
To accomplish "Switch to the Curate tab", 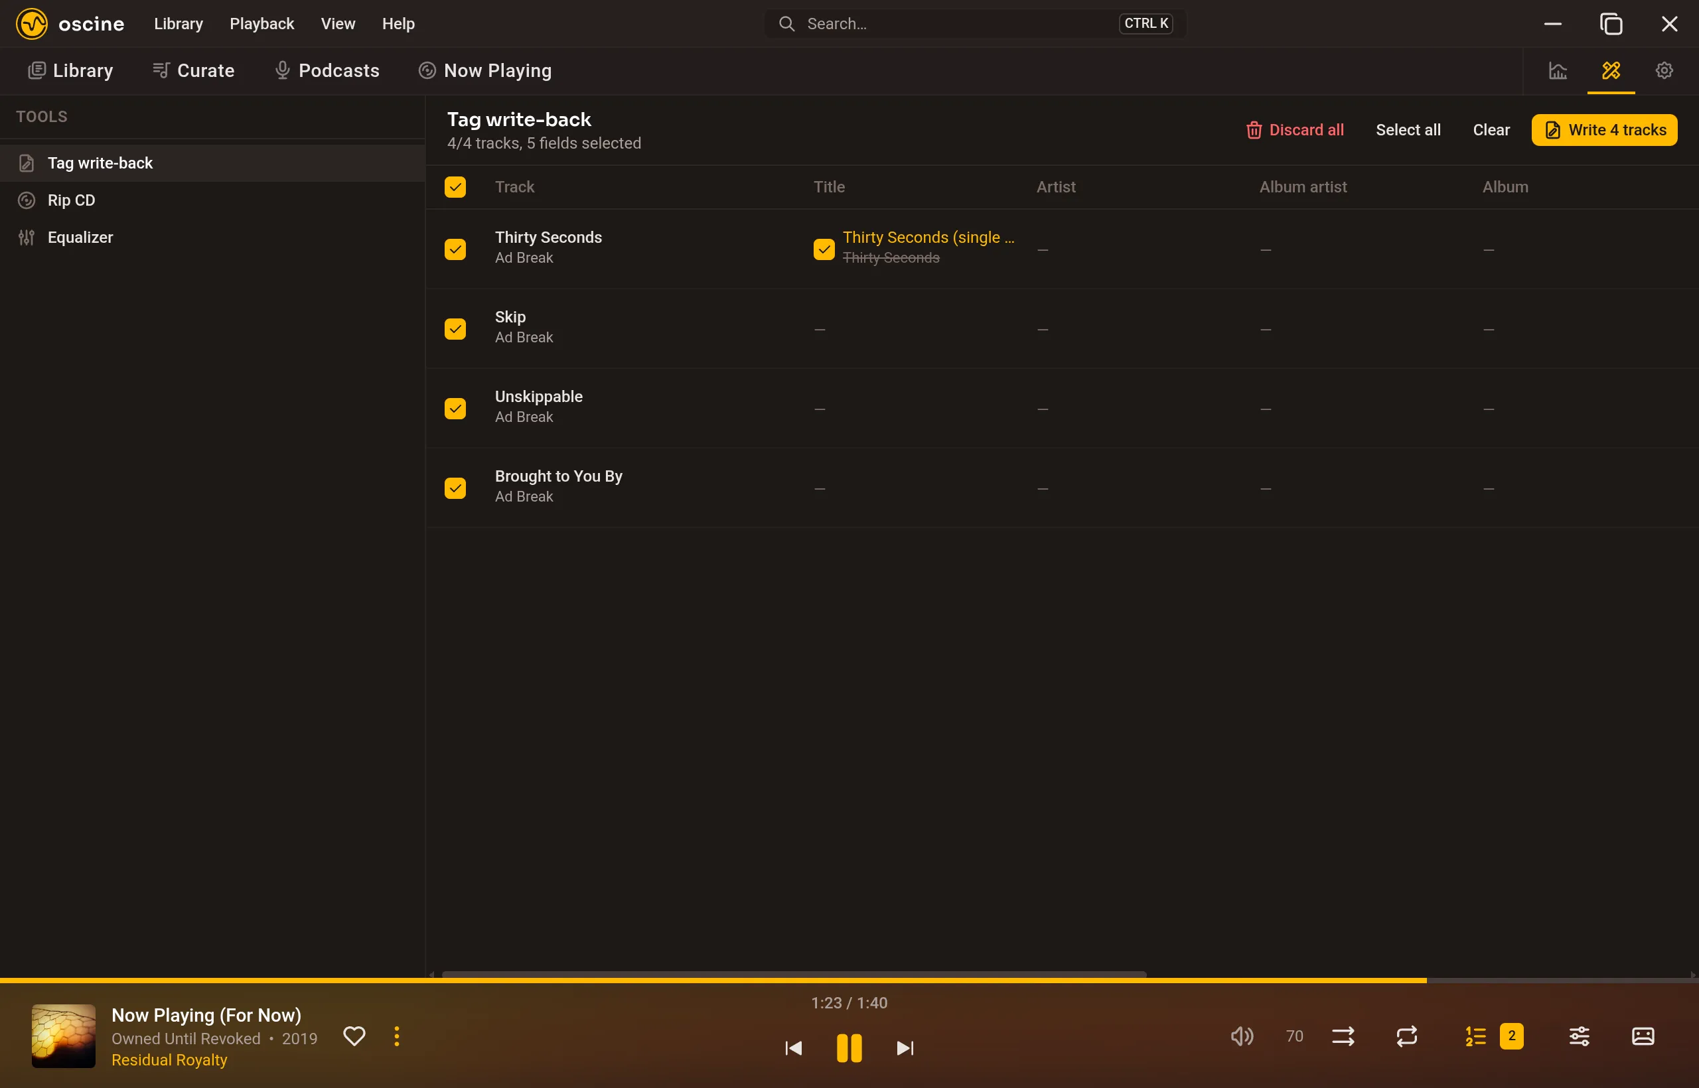I will 193,70.
